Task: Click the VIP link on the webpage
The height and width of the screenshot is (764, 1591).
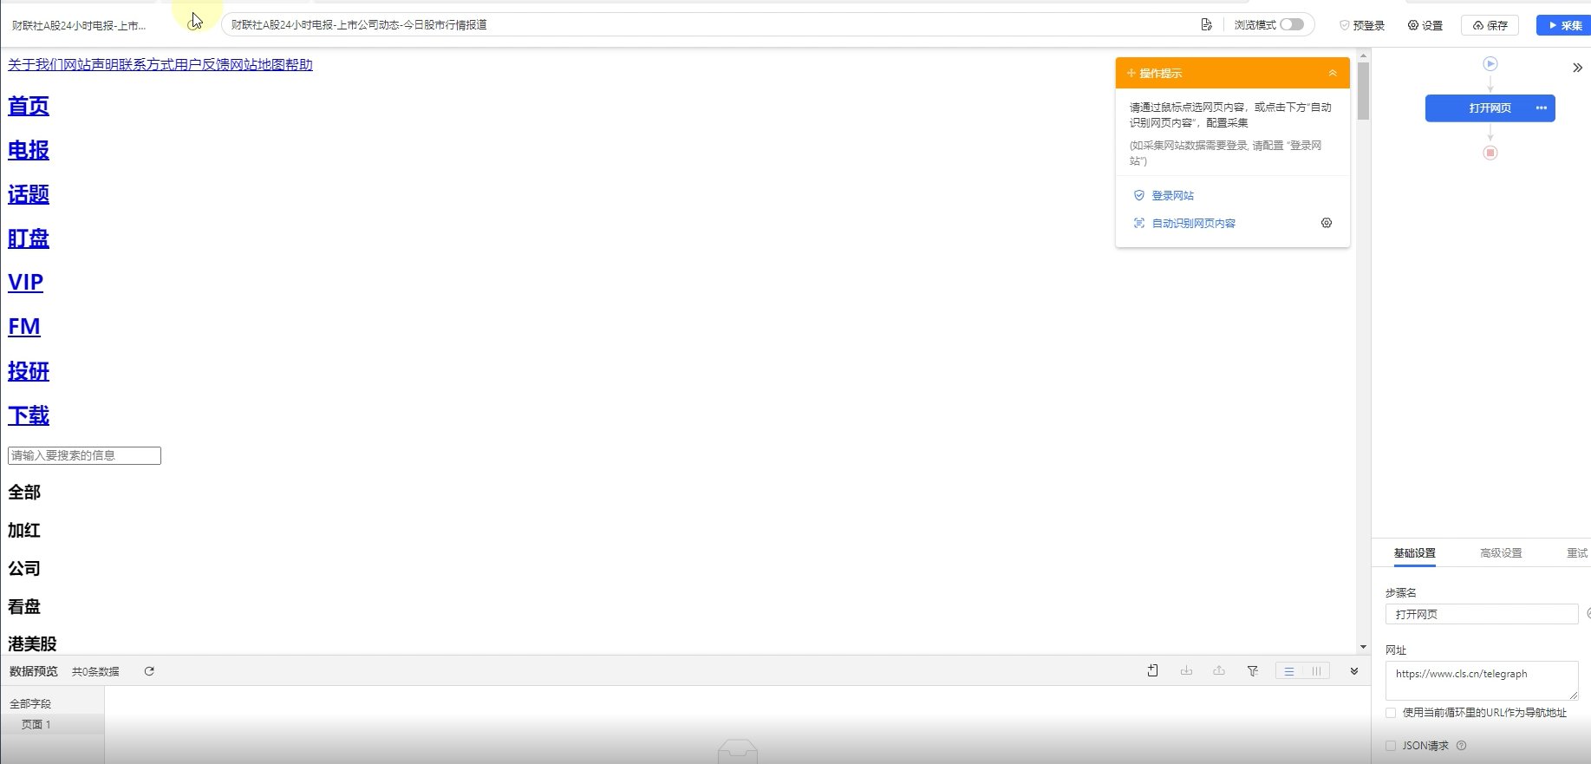Action: pos(25,283)
